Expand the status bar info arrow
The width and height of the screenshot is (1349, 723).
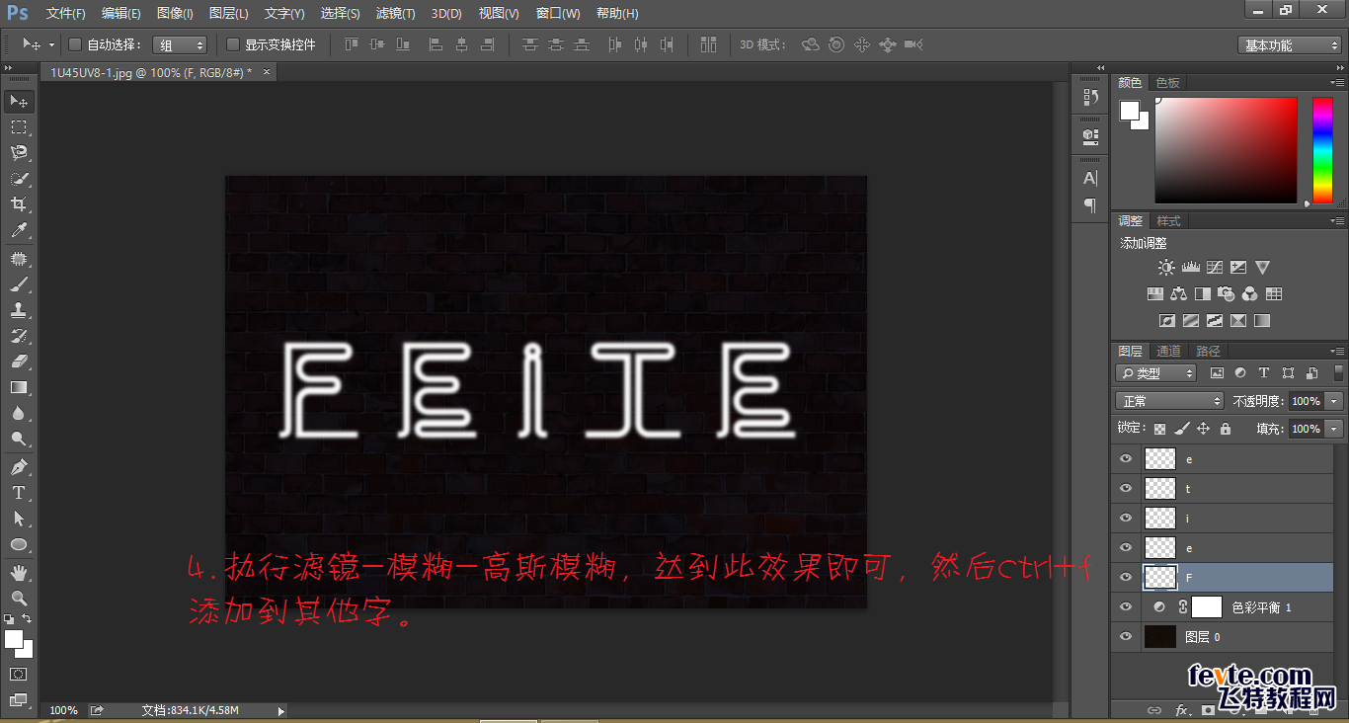tap(280, 710)
